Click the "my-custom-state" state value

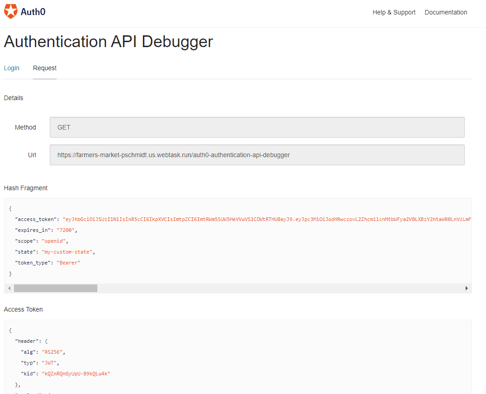67,252
